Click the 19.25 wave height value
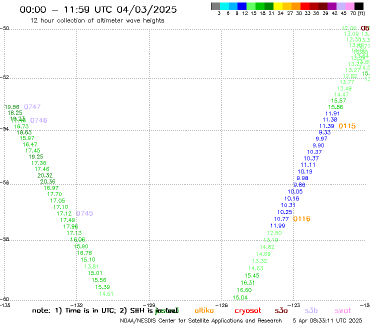The height and width of the screenshot is (325, 370). [x=36, y=156]
